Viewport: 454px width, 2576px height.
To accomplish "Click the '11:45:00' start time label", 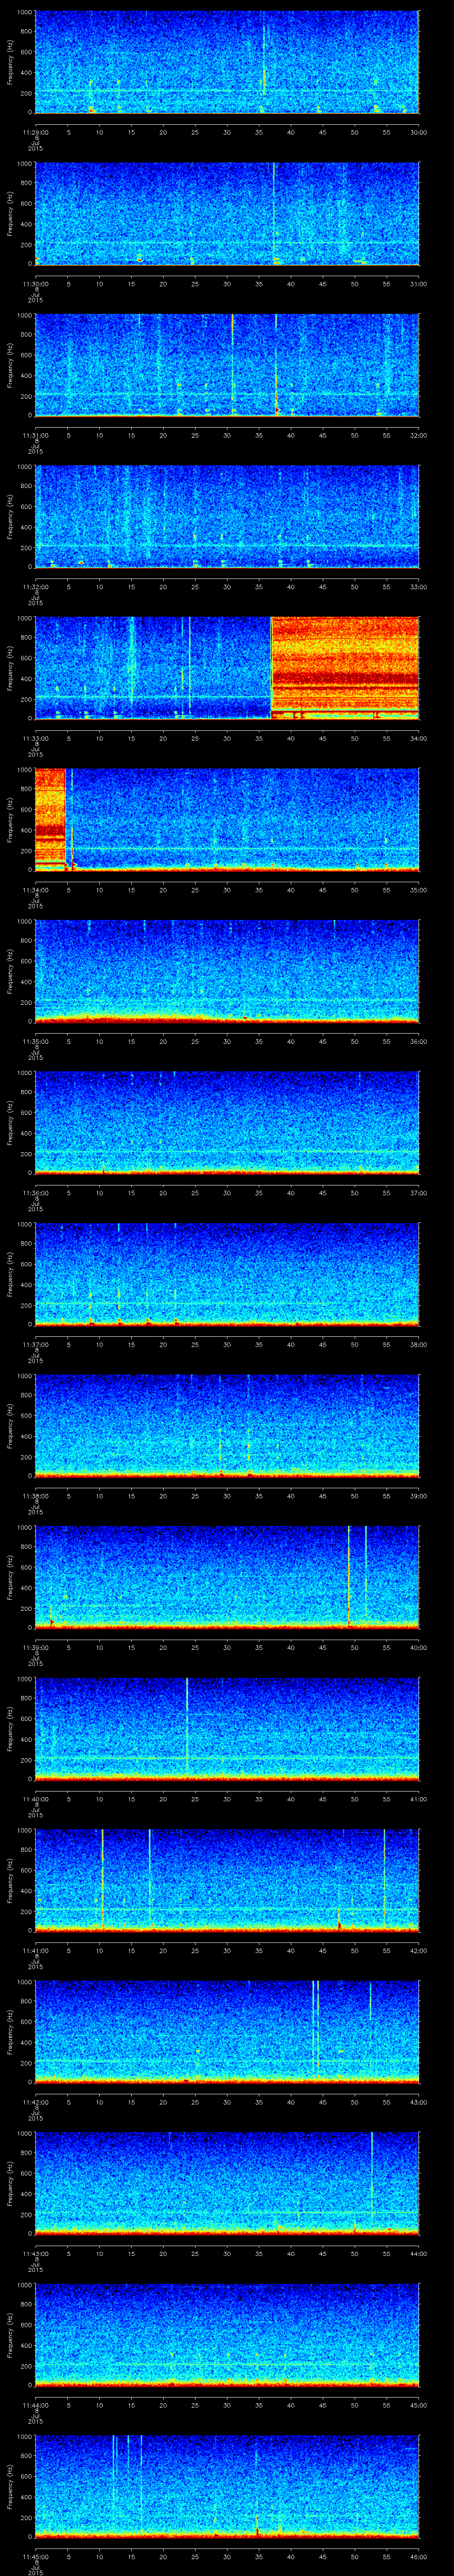I will click(x=35, y=2556).
